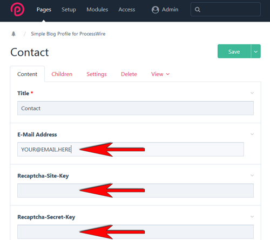The image size is (270, 240).
Task: Click the magnifier search icon
Action: click(198, 10)
